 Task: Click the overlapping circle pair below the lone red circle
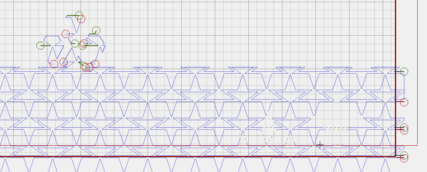pos(404,129)
